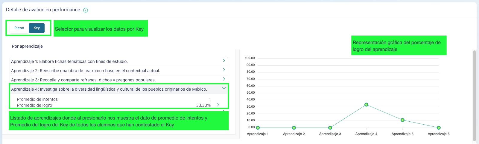The width and height of the screenshot is (479, 144).
Task: Open Aprendizaje 3 refranes row
Action: point(83,80)
